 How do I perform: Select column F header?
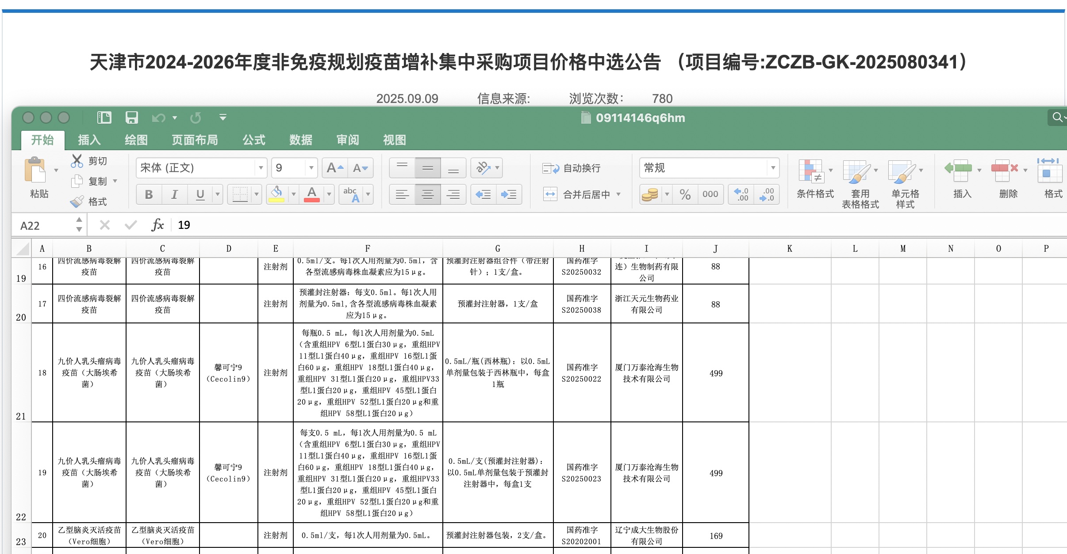point(368,249)
